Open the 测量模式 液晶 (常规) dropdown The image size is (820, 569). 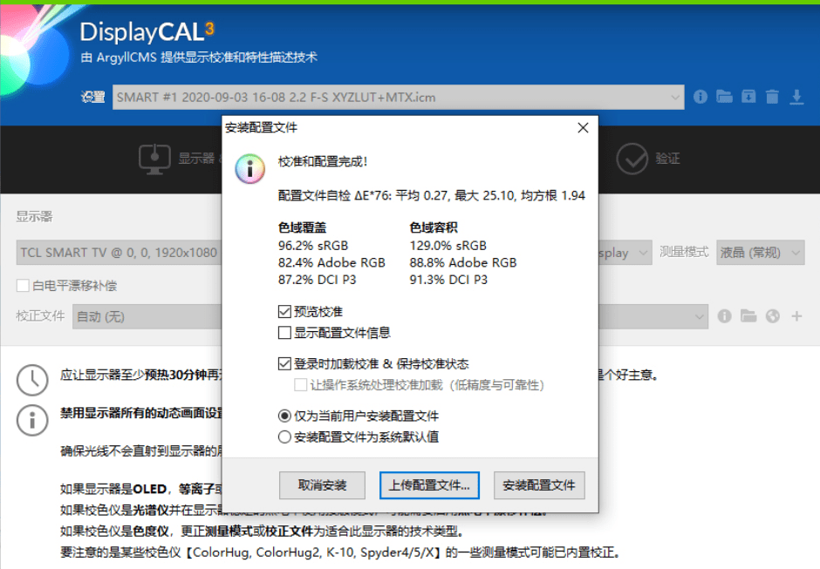(761, 253)
